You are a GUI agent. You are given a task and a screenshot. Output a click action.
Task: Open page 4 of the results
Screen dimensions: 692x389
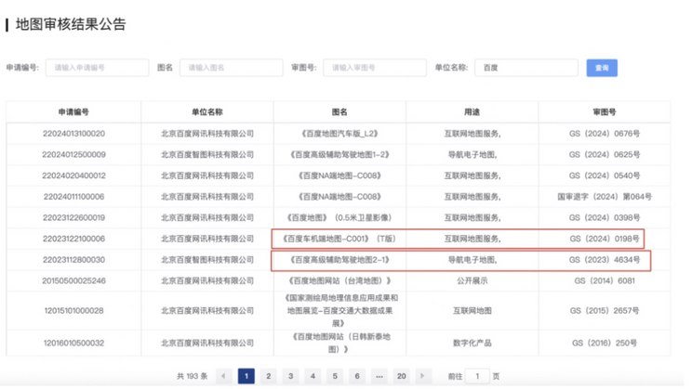tap(313, 376)
